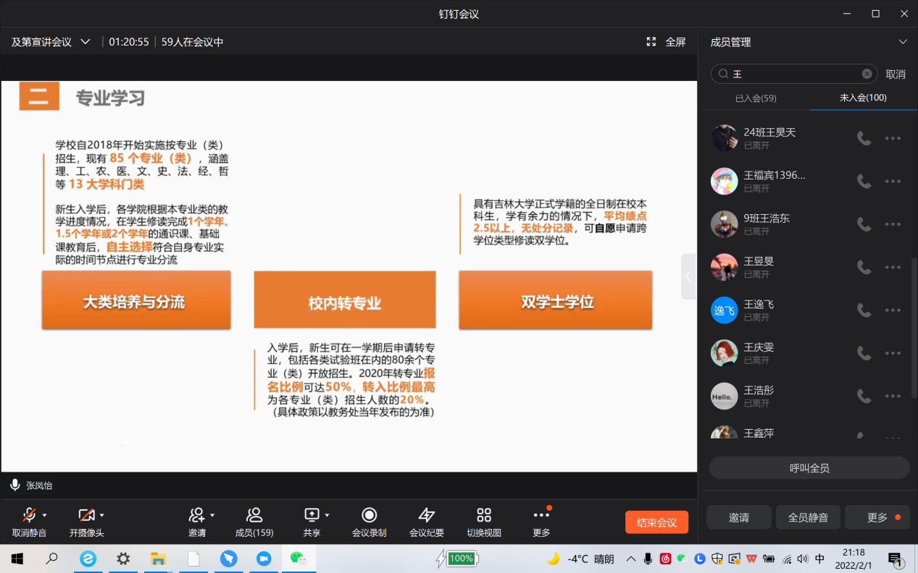Enter fullscreen with 全屏 icon
Image resolution: width=918 pixels, height=573 pixels.
pyautogui.click(x=651, y=42)
